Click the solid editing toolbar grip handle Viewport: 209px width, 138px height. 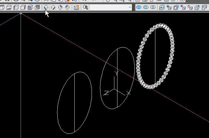click(135, 7)
